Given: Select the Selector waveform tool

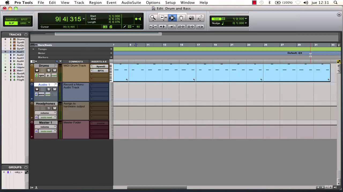Looking at the screenshot, I should pyautogui.click(x=172, y=18).
